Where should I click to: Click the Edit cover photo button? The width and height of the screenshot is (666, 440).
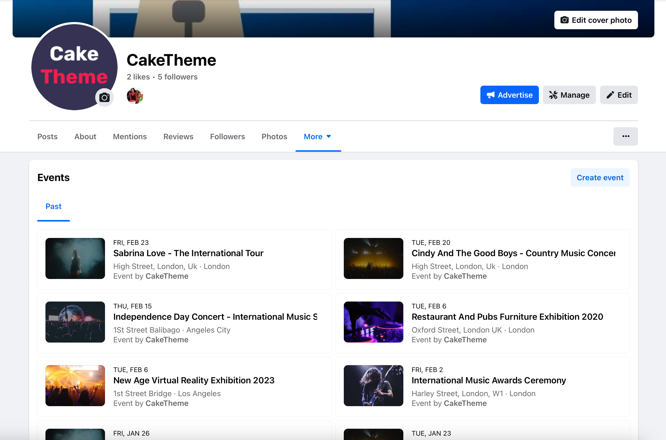596,20
